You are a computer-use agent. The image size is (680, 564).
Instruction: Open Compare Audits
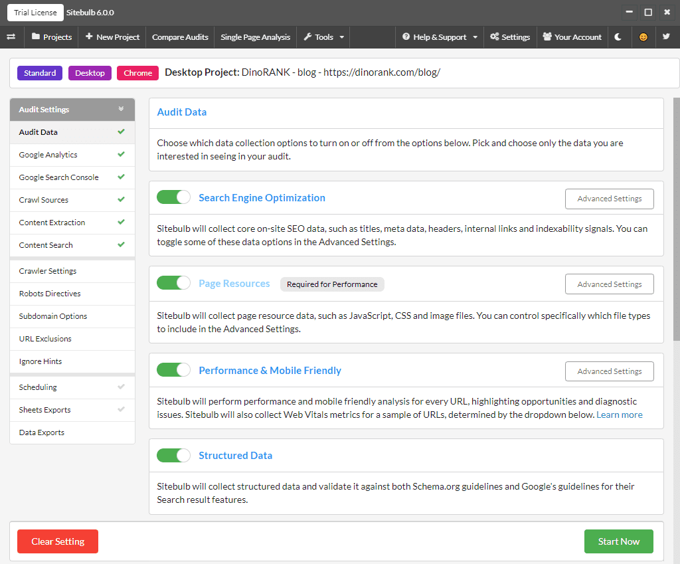coord(180,37)
